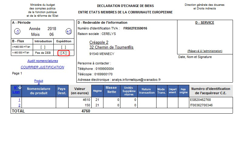Viewport: 239px width, 158px height.
Task: Click the Mois value 06 field
Action: pos(52,35)
